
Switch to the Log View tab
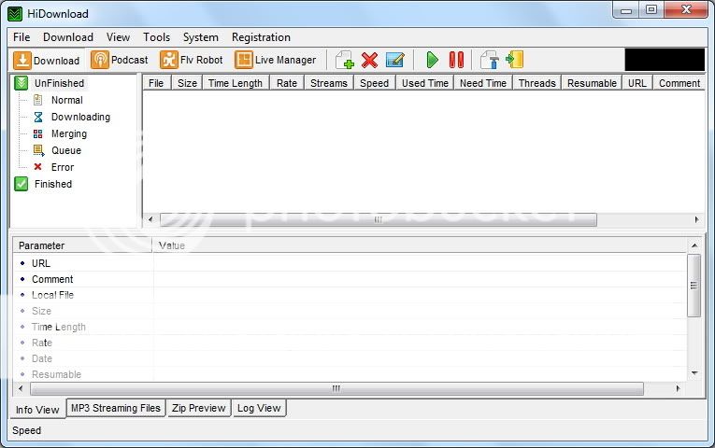tap(259, 408)
